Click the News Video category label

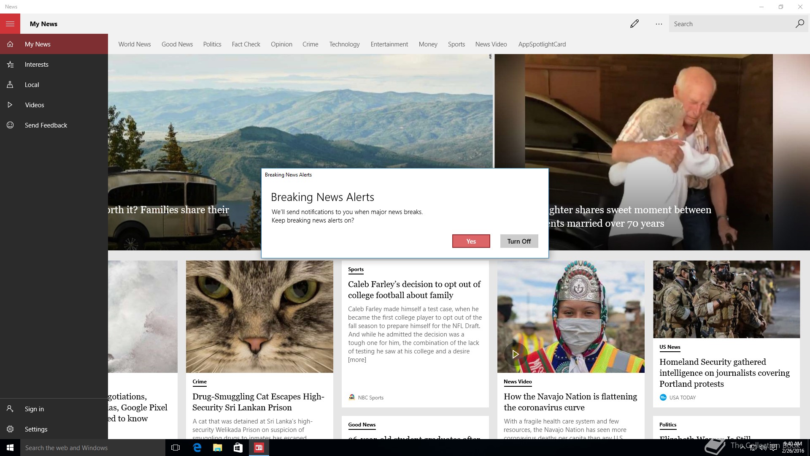tap(518, 382)
